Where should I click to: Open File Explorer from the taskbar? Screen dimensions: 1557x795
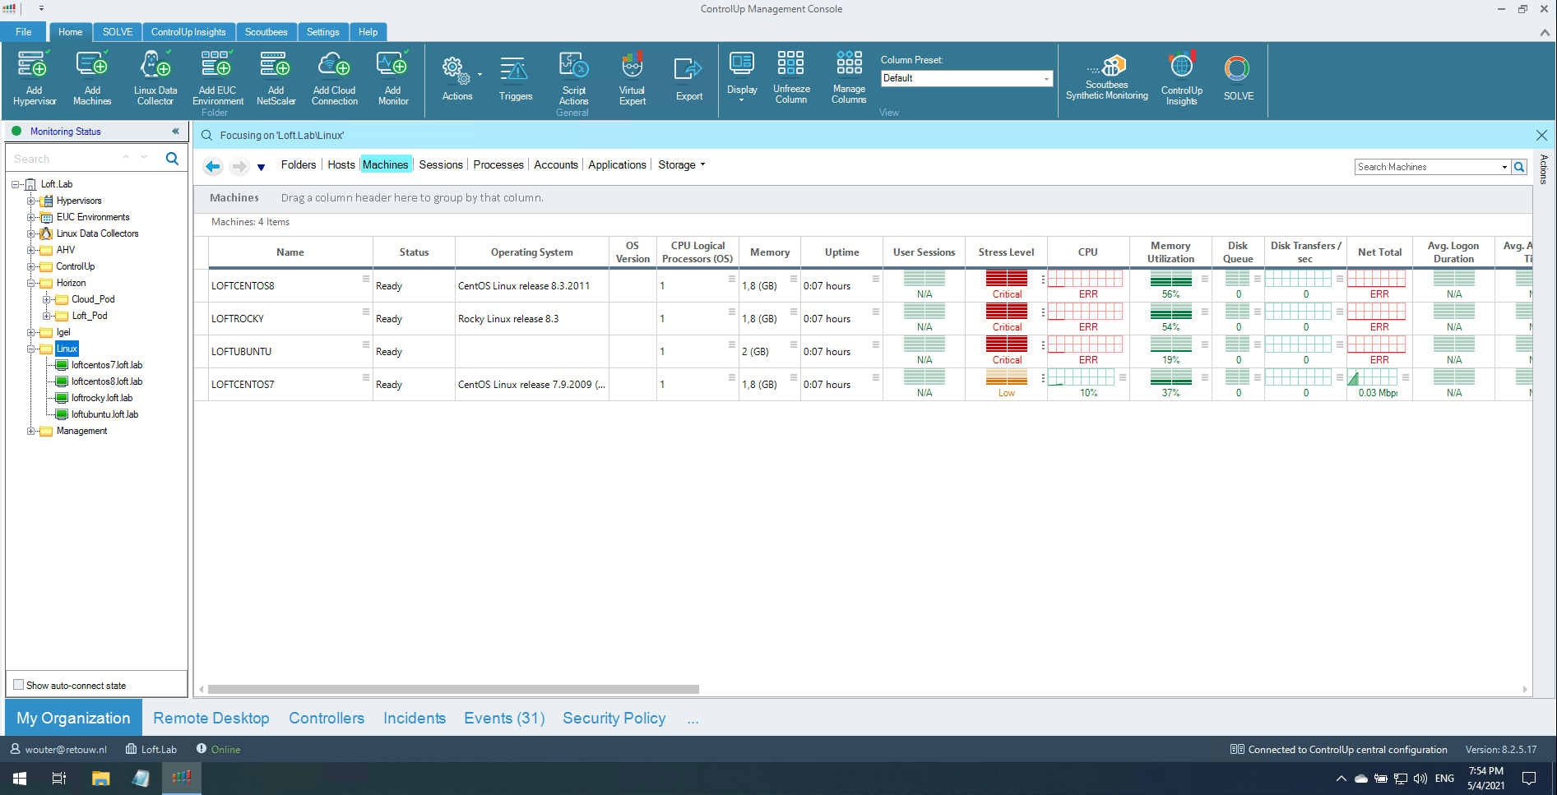point(100,778)
